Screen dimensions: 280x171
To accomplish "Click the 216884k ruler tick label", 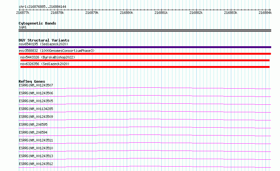I will 265,13.
